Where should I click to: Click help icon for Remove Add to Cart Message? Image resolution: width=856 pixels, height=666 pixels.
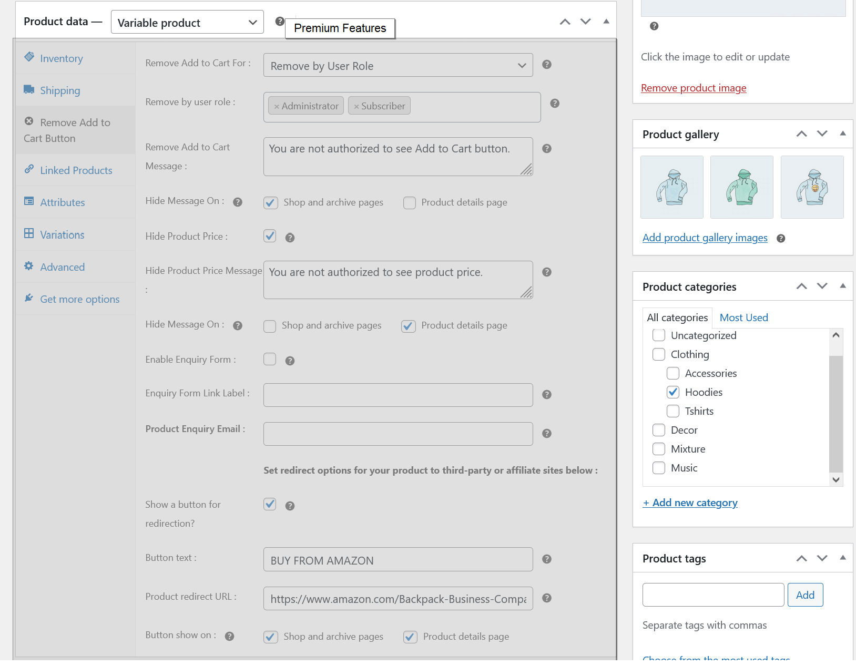coord(547,149)
